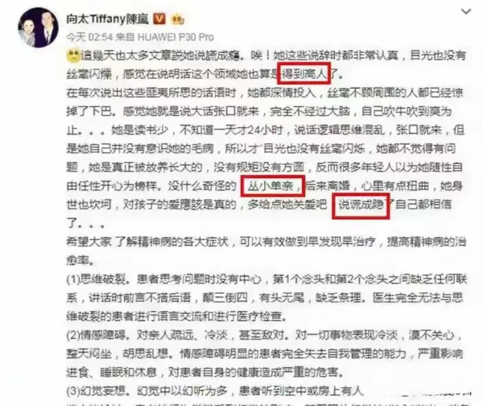Open the poster's profile avatar picture
483x406 pixels.
[x=38, y=27]
